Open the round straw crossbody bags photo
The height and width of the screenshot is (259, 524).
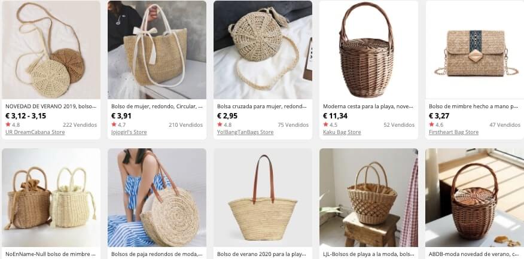click(51, 50)
